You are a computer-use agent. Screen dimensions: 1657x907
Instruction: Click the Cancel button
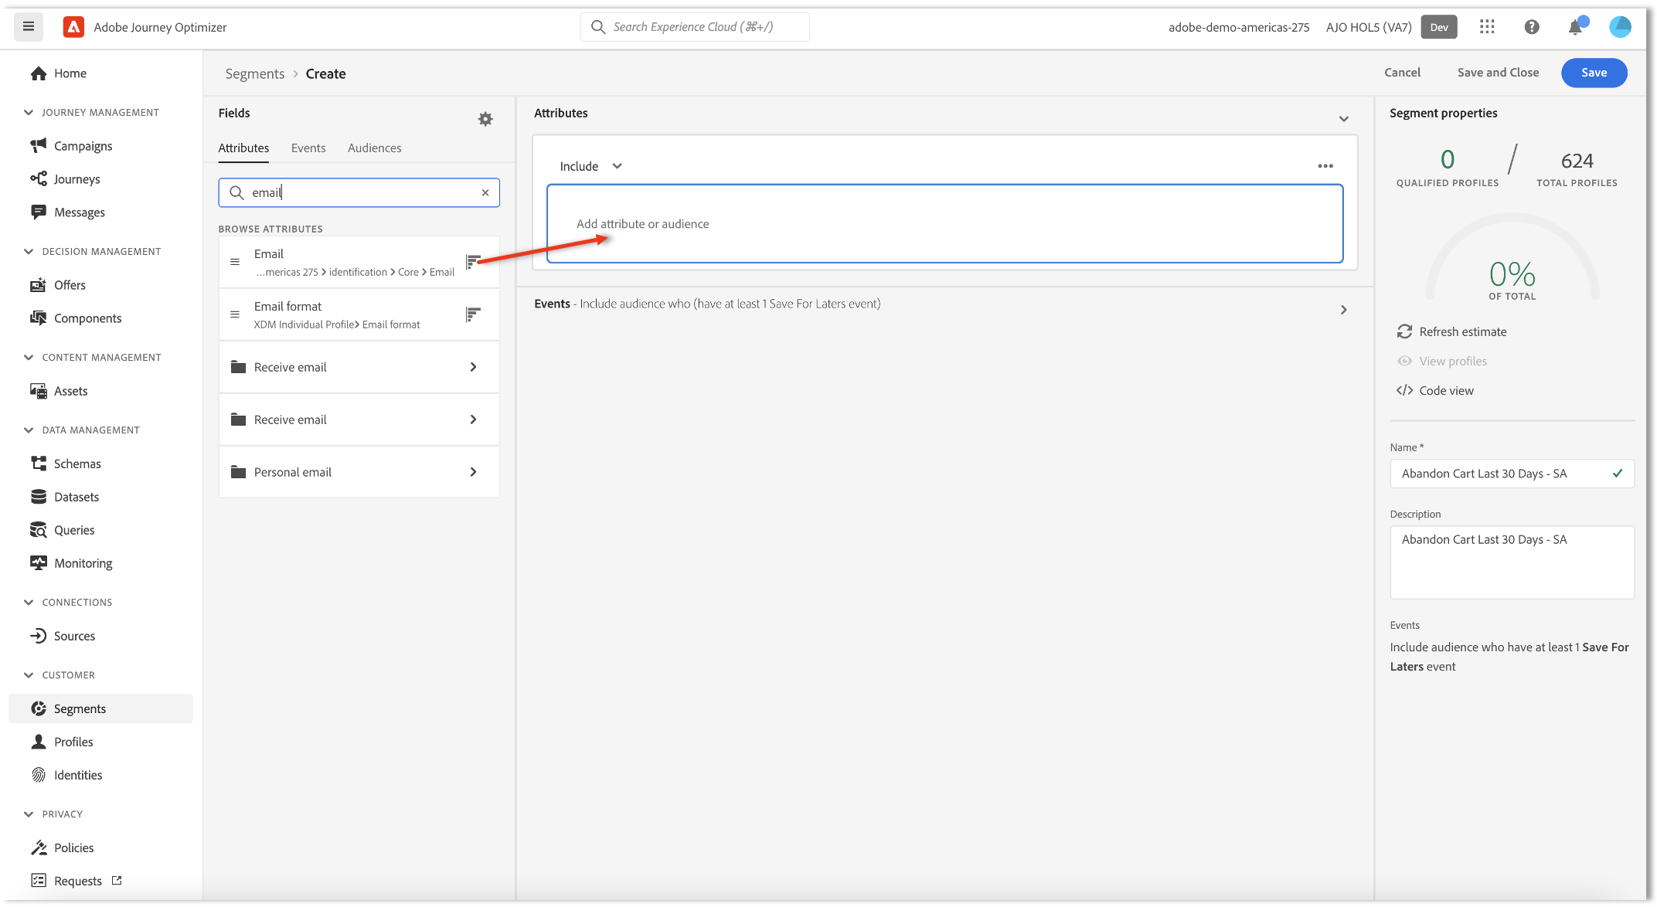tap(1402, 73)
